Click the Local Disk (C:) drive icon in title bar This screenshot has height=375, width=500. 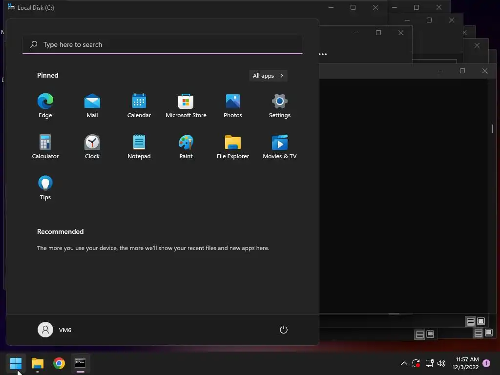pyautogui.click(x=11, y=7)
